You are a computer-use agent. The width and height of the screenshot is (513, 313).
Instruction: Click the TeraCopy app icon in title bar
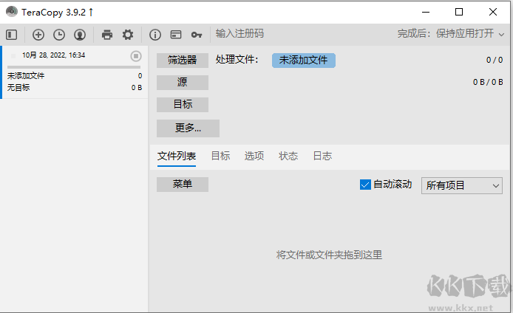point(12,12)
